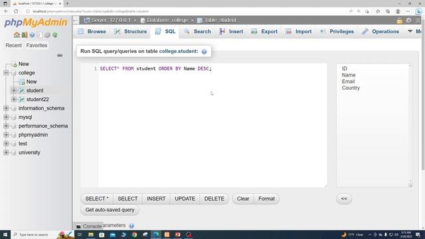Open the Console bar
The image size is (425, 239).
[x=89, y=226]
